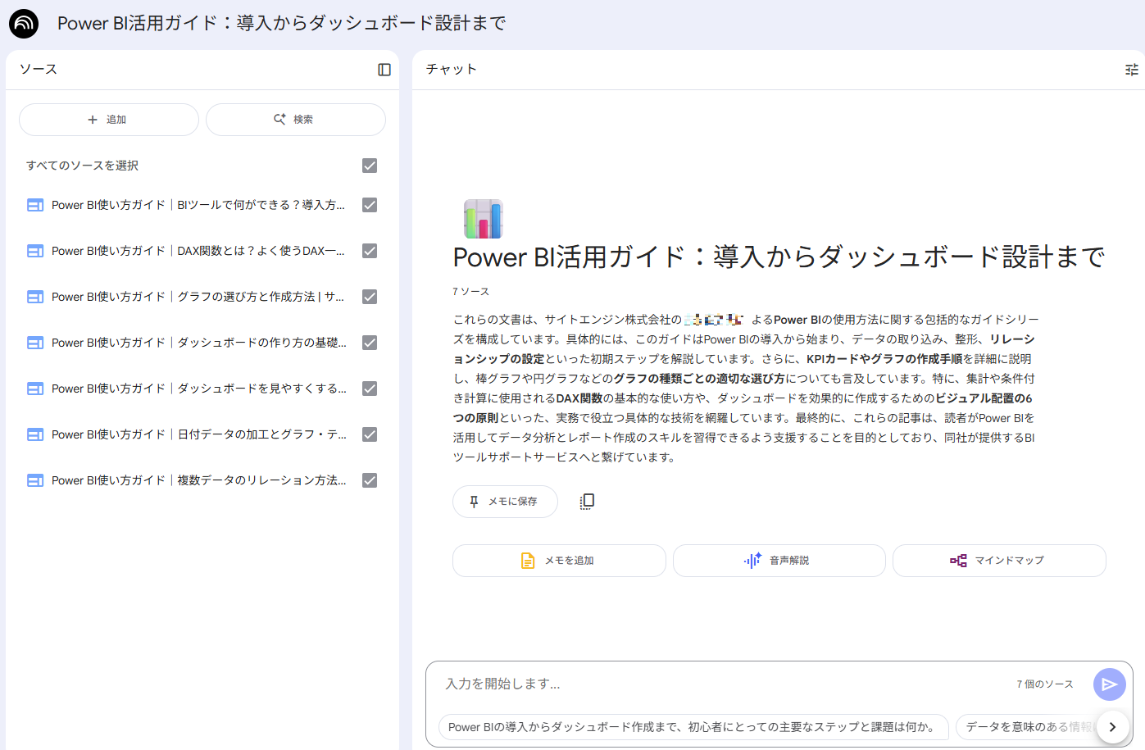Click the copy summary icon
Image resolution: width=1145 pixels, height=750 pixels.
pyautogui.click(x=587, y=502)
